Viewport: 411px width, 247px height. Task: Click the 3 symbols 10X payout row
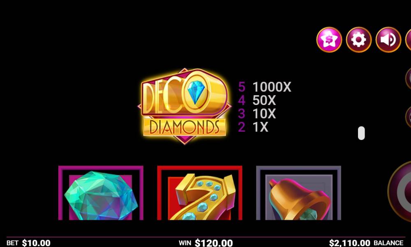click(x=257, y=114)
